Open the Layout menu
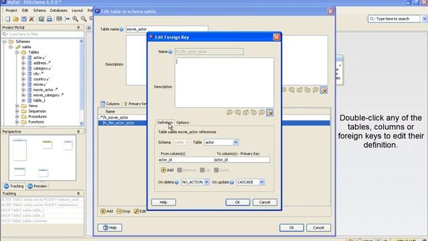The image size is (428, 241). (x=78, y=11)
